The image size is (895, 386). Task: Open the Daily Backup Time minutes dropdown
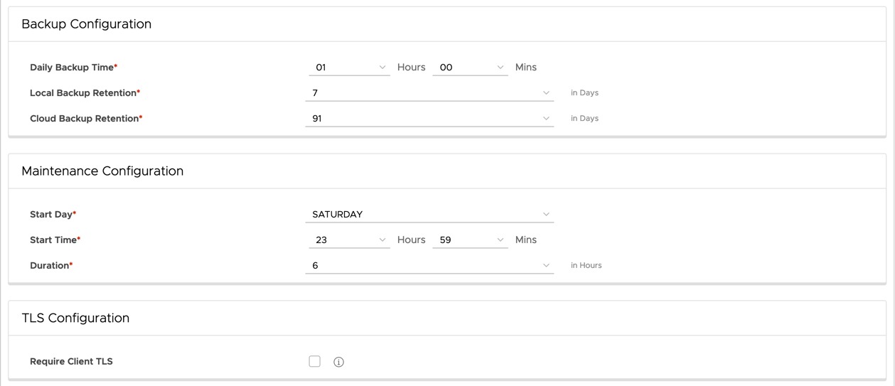470,68
